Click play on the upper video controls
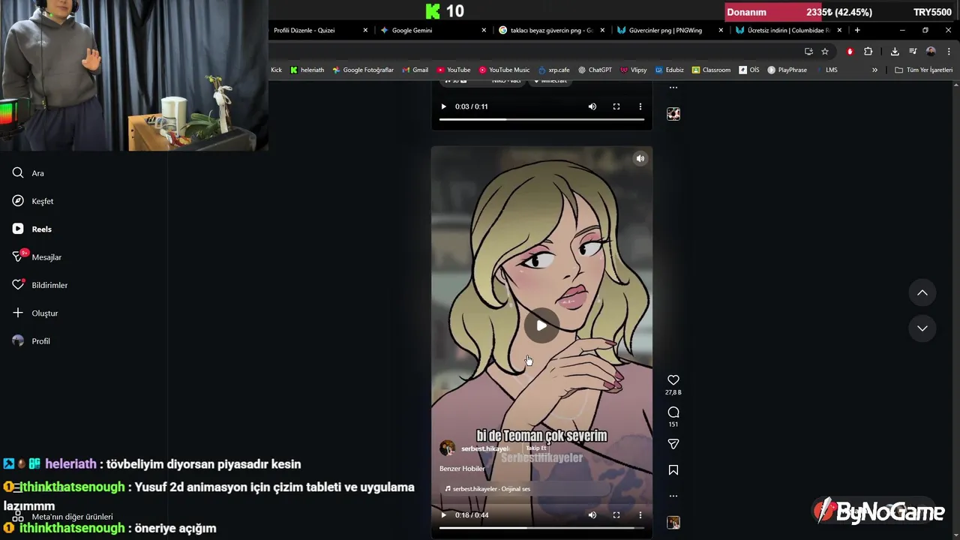960x540 pixels. [x=443, y=106]
